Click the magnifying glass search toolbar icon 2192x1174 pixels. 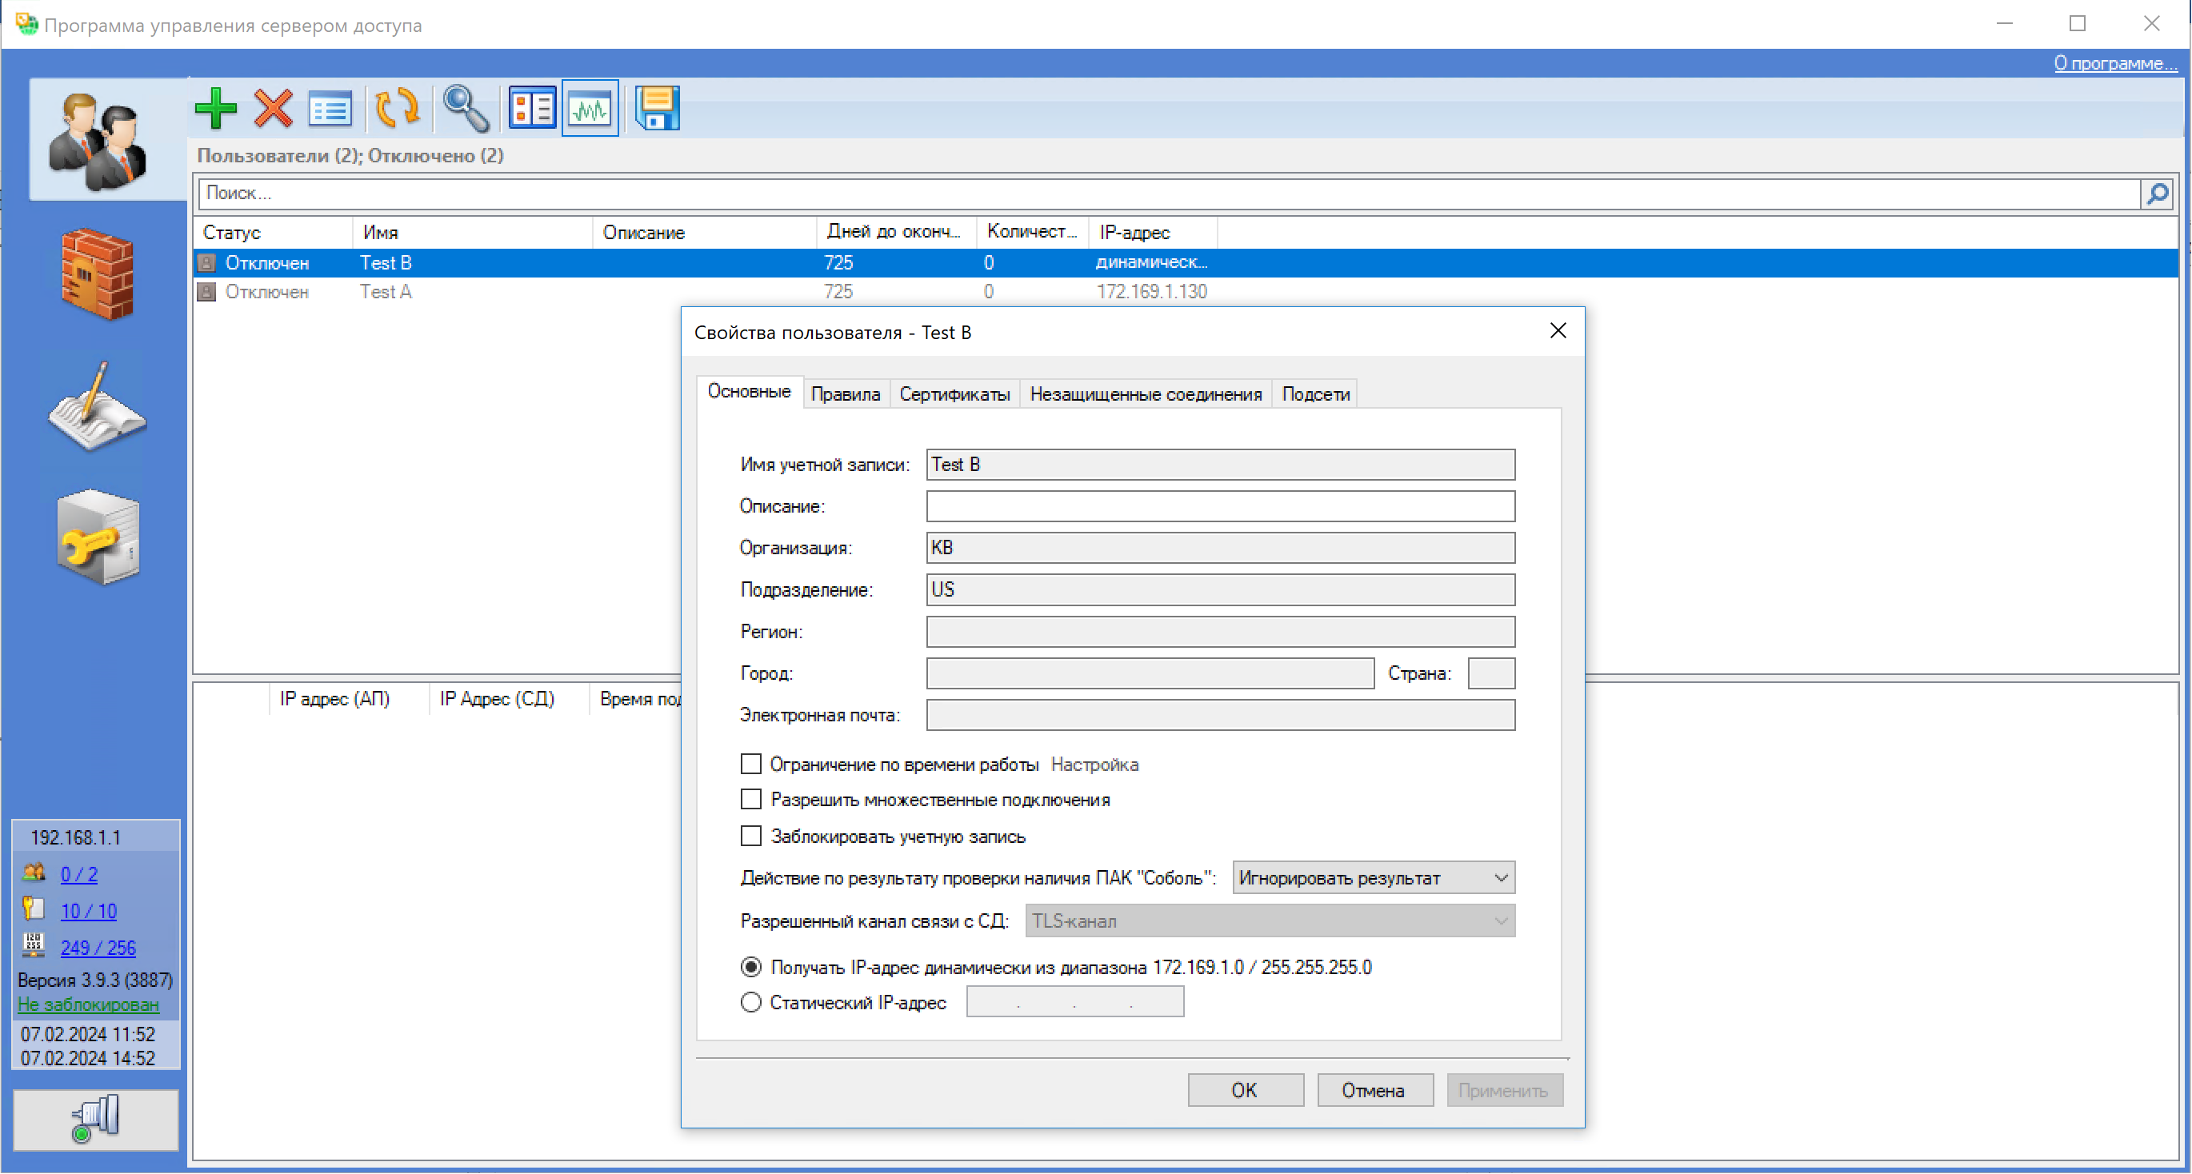coord(466,109)
